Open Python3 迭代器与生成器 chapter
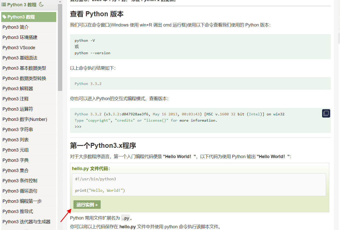 [26, 222]
